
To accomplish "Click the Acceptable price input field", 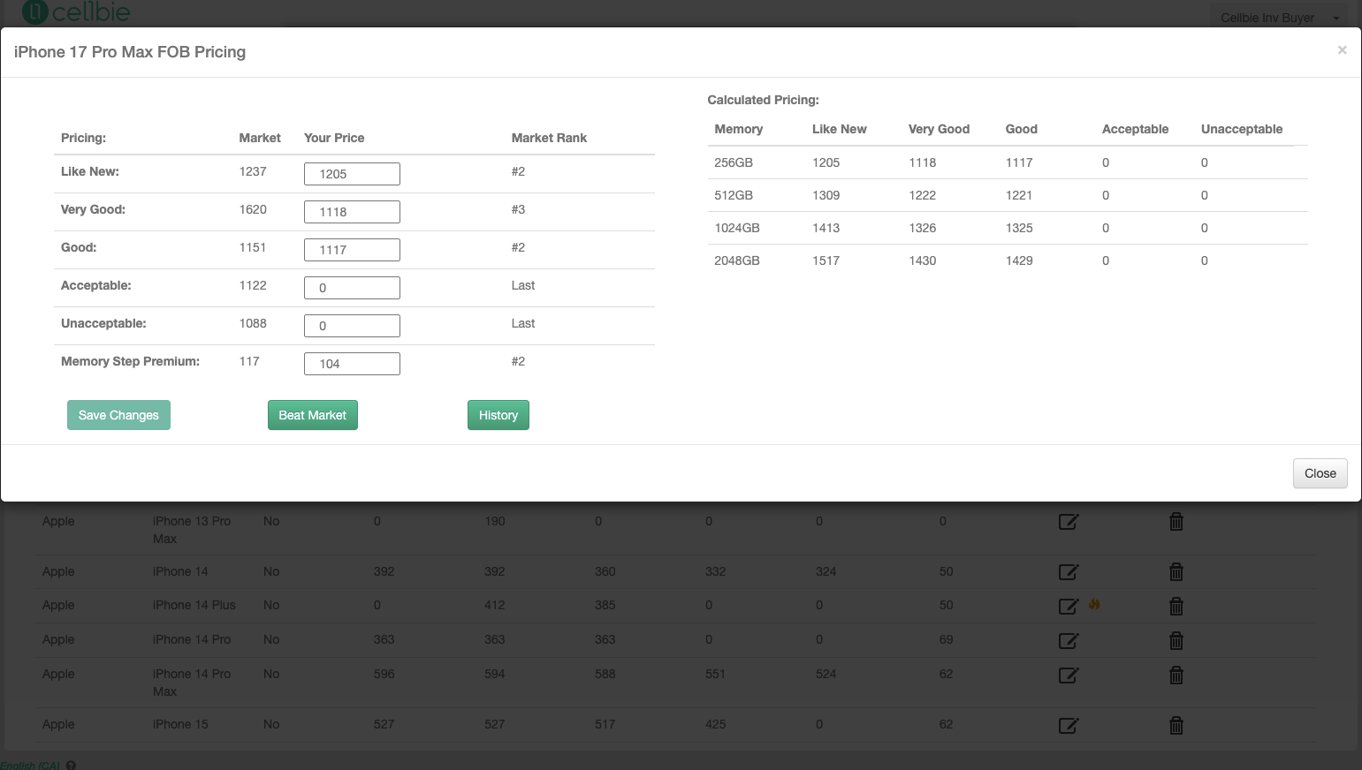I will (352, 288).
